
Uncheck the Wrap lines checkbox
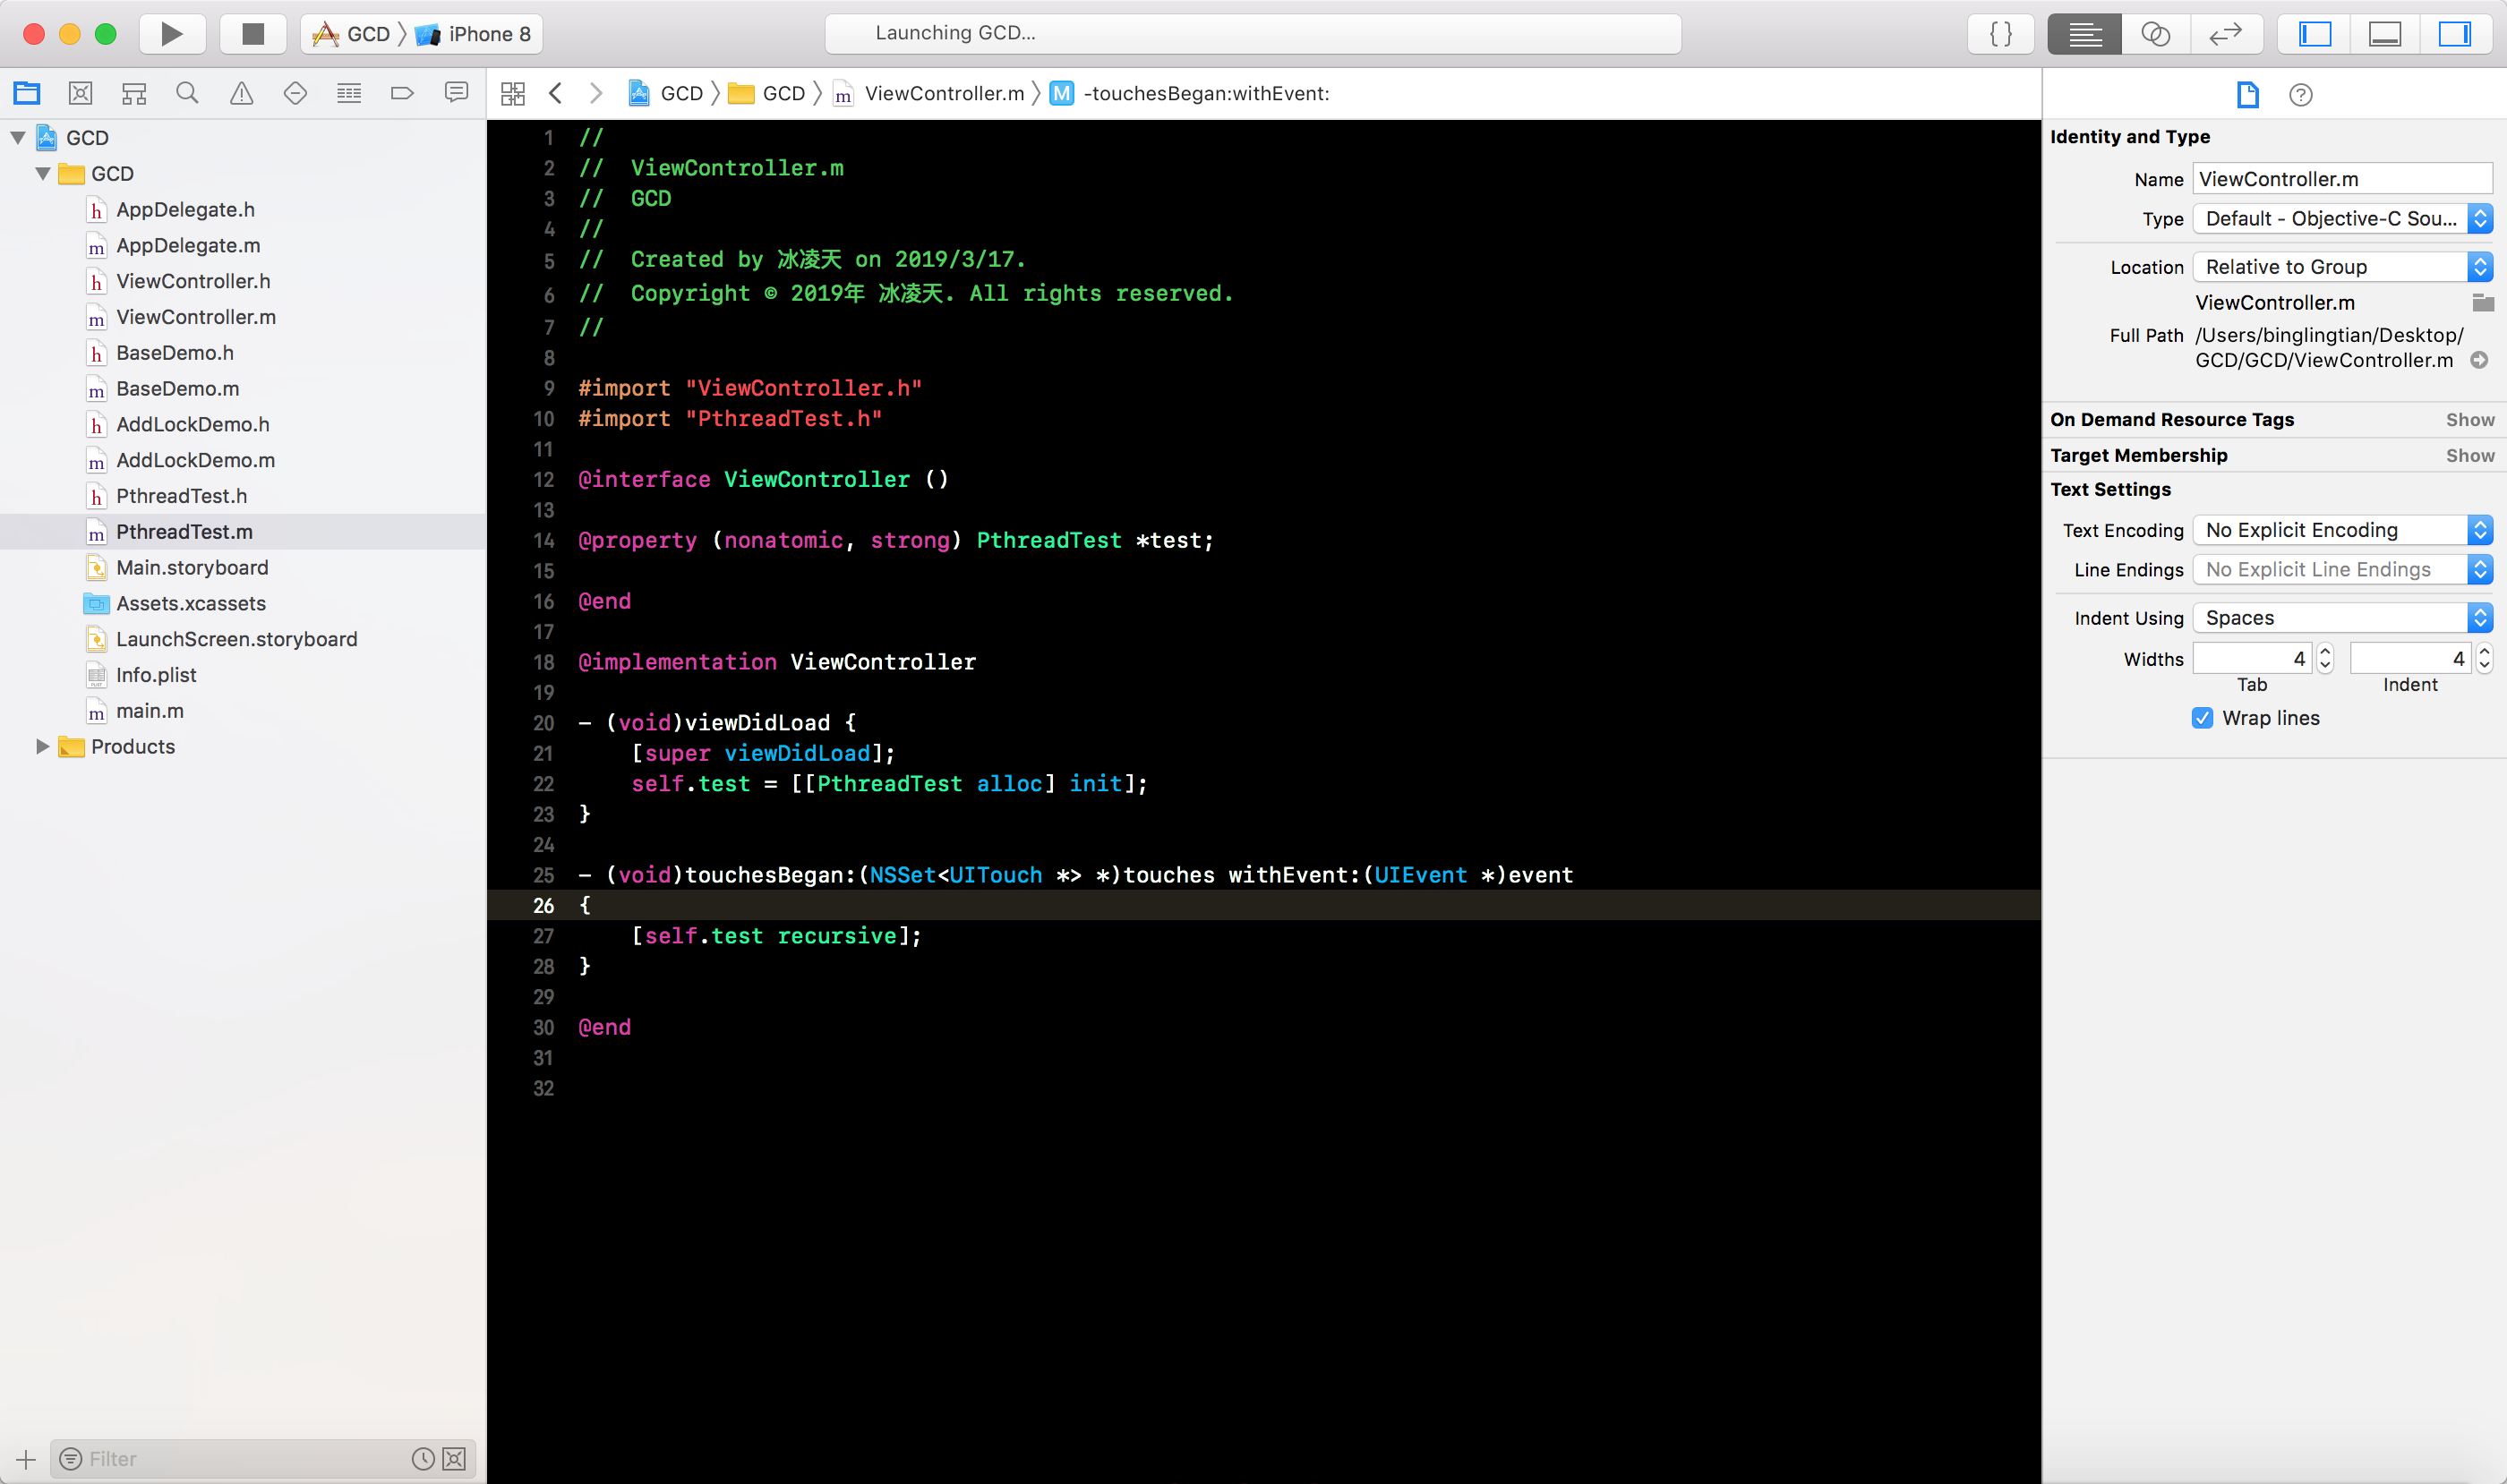[x=2202, y=718]
